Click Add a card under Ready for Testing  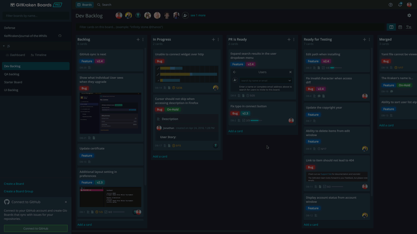point(311,225)
